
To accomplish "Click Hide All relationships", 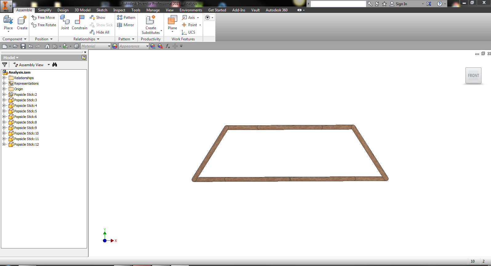I will pos(99,32).
